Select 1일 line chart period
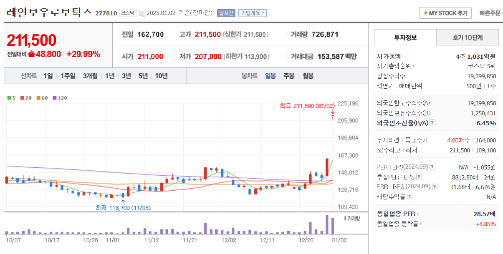This screenshot has height=254, width=503. click(48, 76)
